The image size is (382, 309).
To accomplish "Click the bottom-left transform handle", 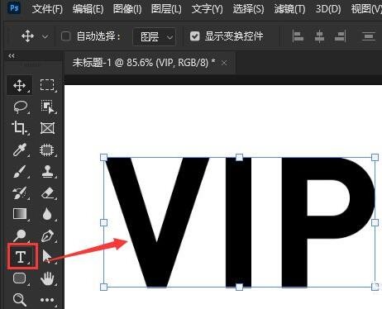I will tap(103, 287).
